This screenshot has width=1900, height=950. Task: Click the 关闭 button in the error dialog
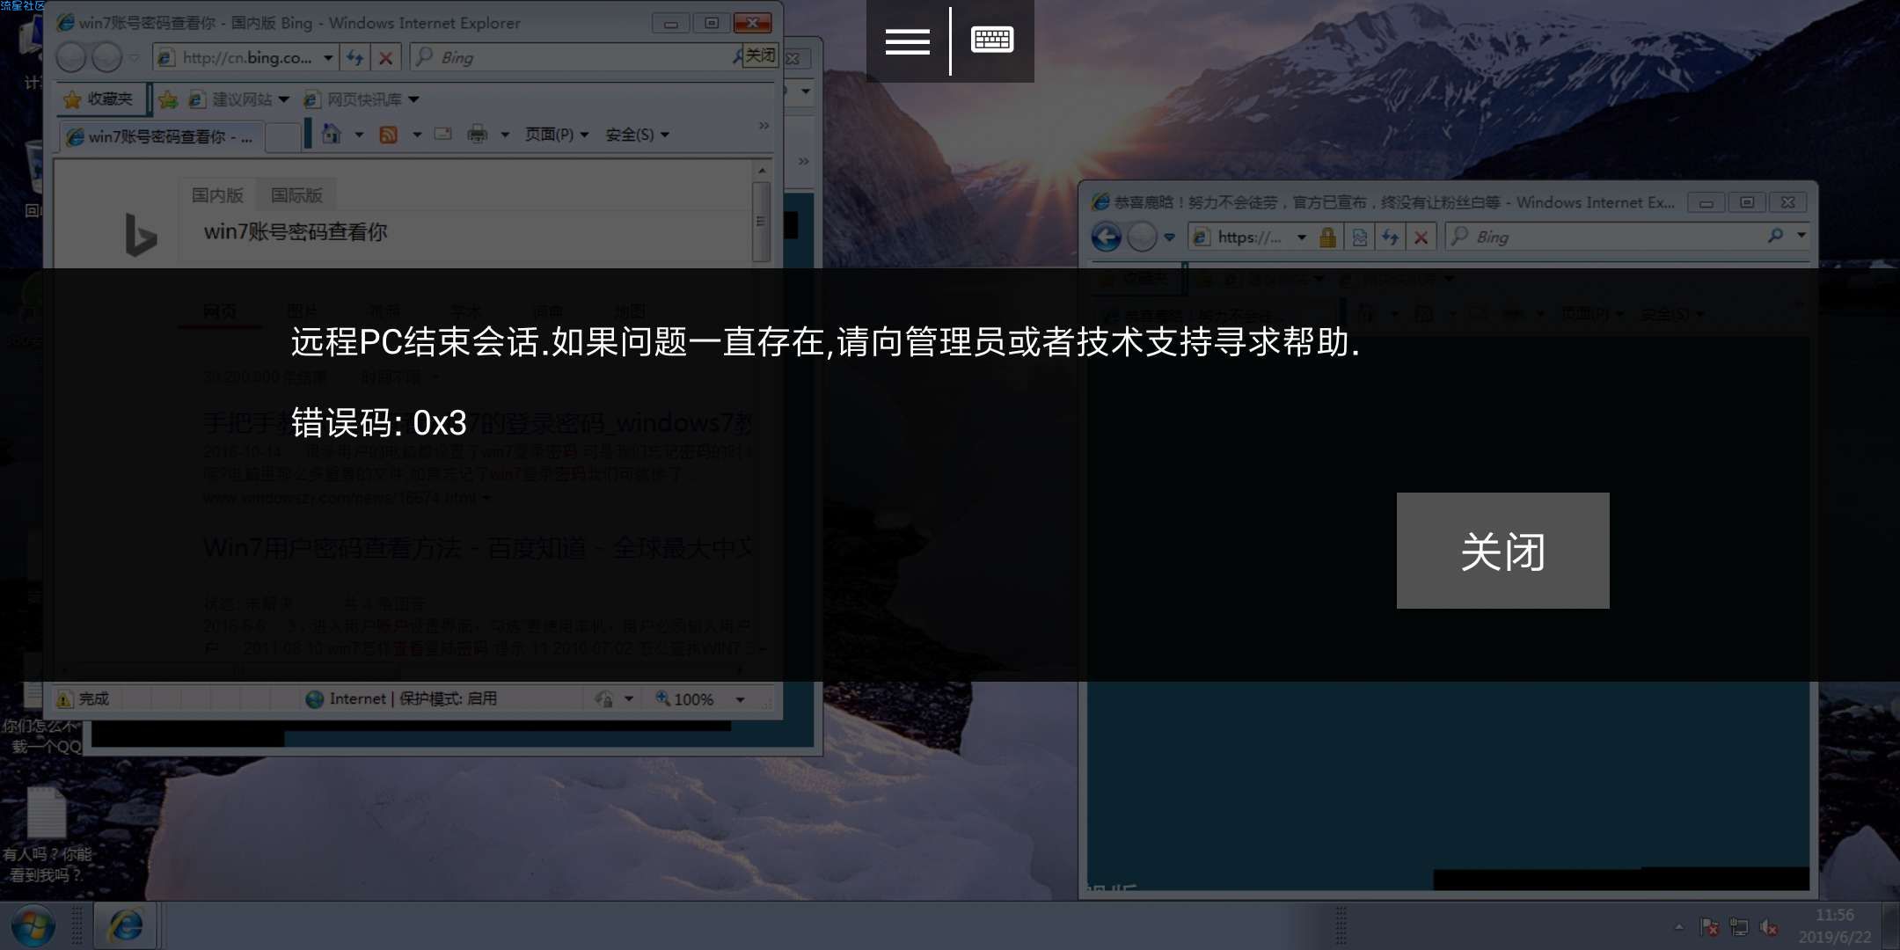pyautogui.click(x=1502, y=551)
